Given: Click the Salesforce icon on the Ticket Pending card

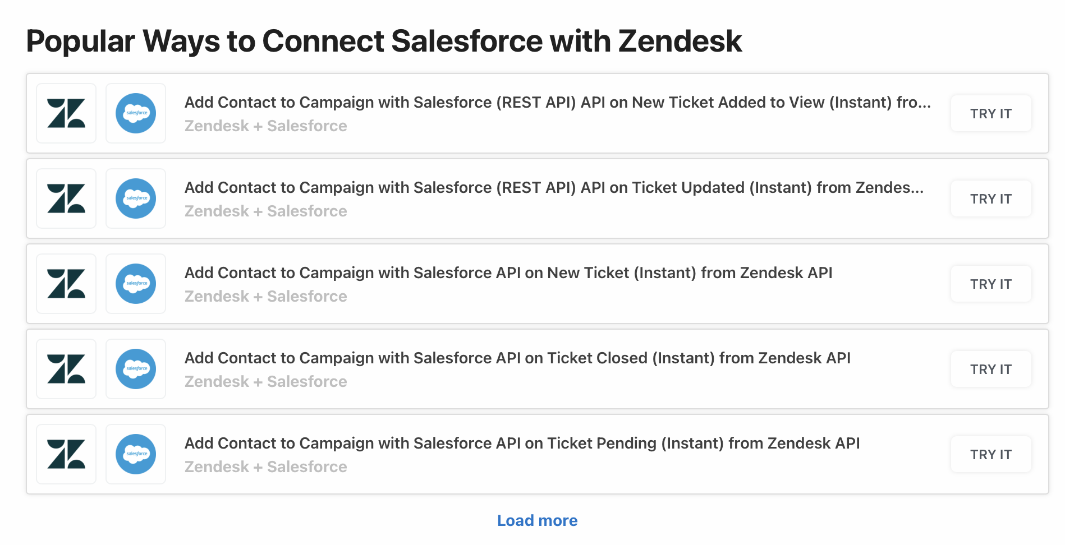Looking at the screenshot, I should [135, 454].
